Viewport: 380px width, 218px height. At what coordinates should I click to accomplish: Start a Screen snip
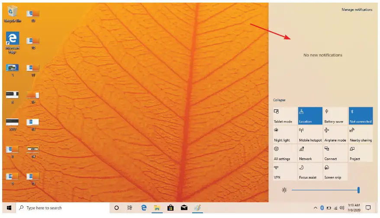335,172
